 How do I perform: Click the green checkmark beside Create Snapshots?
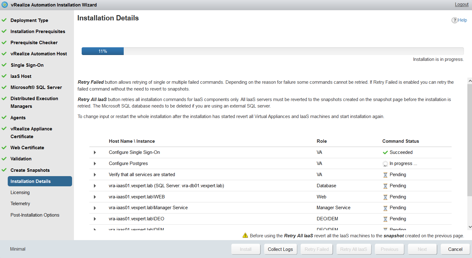(4, 170)
